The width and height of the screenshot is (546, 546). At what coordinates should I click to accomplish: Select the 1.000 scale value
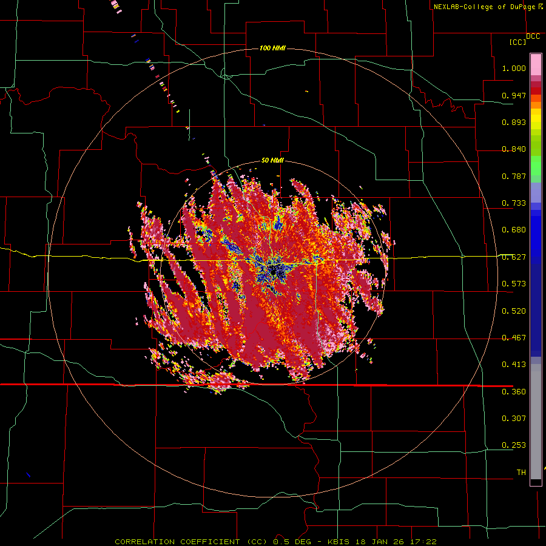[514, 68]
